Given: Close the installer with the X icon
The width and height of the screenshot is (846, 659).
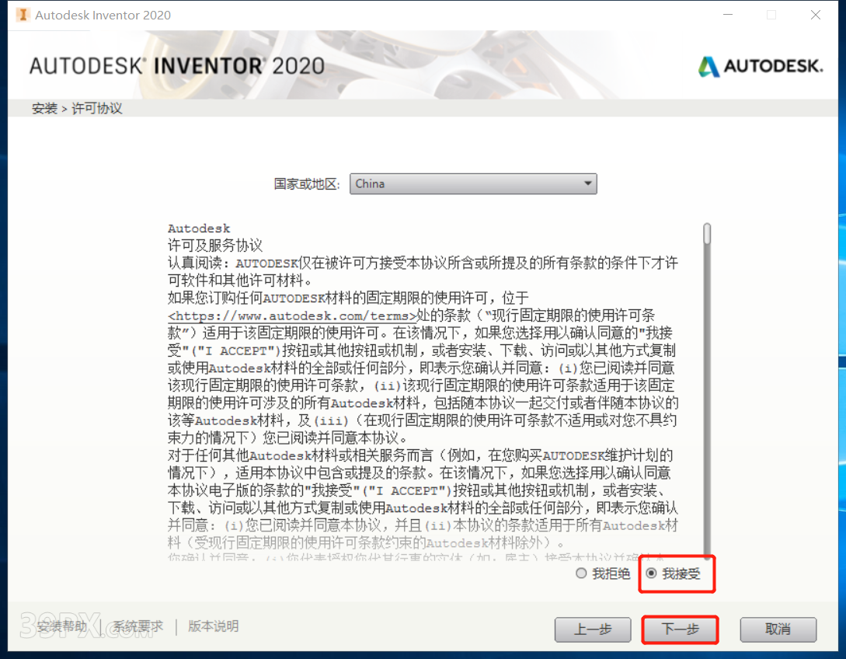Looking at the screenshot, I should click(x=815, y=15).
